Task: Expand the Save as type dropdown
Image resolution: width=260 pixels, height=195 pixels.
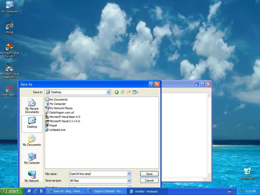Action: pyautogui.click(x=129, y=181)
